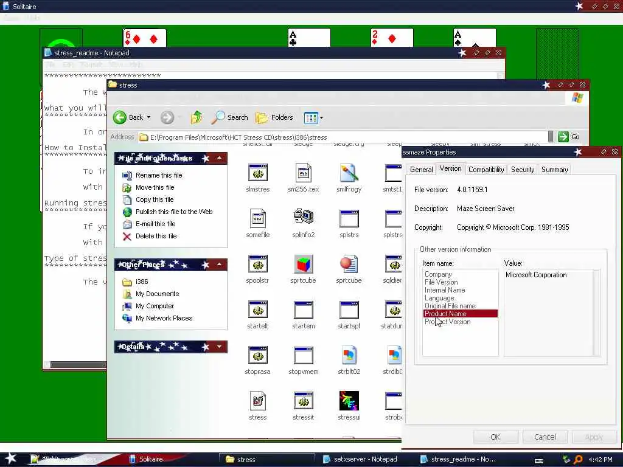Select the somefile icon
623x467 pixels.
[x=257, y=218]
